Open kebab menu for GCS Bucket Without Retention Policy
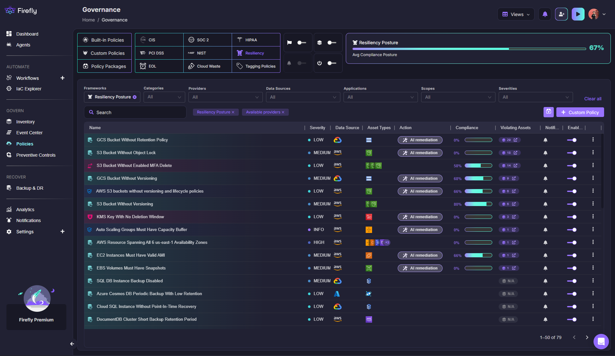The width and height of the screenshot is (615, 356). pyautogui.click(x=593, y=140)
